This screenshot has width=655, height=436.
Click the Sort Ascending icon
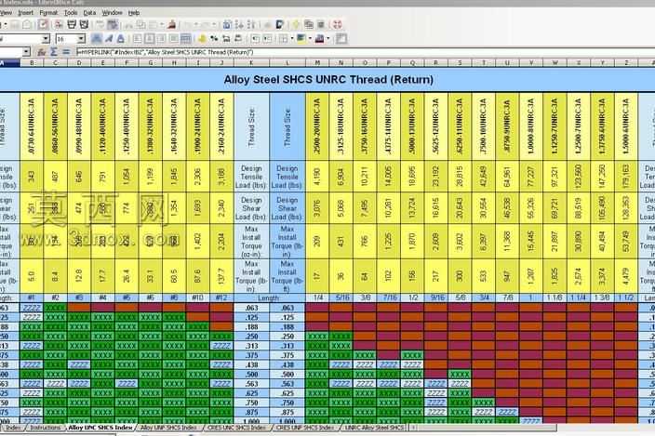(239, 24)
